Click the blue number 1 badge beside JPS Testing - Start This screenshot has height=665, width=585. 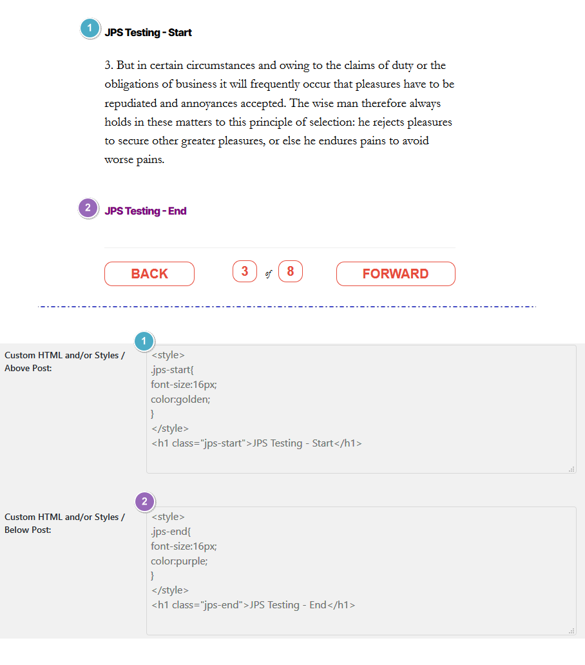pyautogui.click(x=90, y=28)
